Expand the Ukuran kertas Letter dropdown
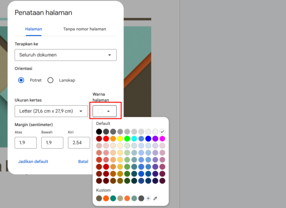The image size is (286, 208). [x=51, y=111]
